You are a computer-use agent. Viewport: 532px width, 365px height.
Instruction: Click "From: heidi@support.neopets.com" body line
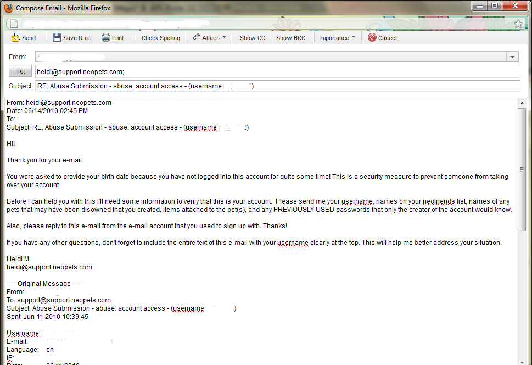click(59, 103)
